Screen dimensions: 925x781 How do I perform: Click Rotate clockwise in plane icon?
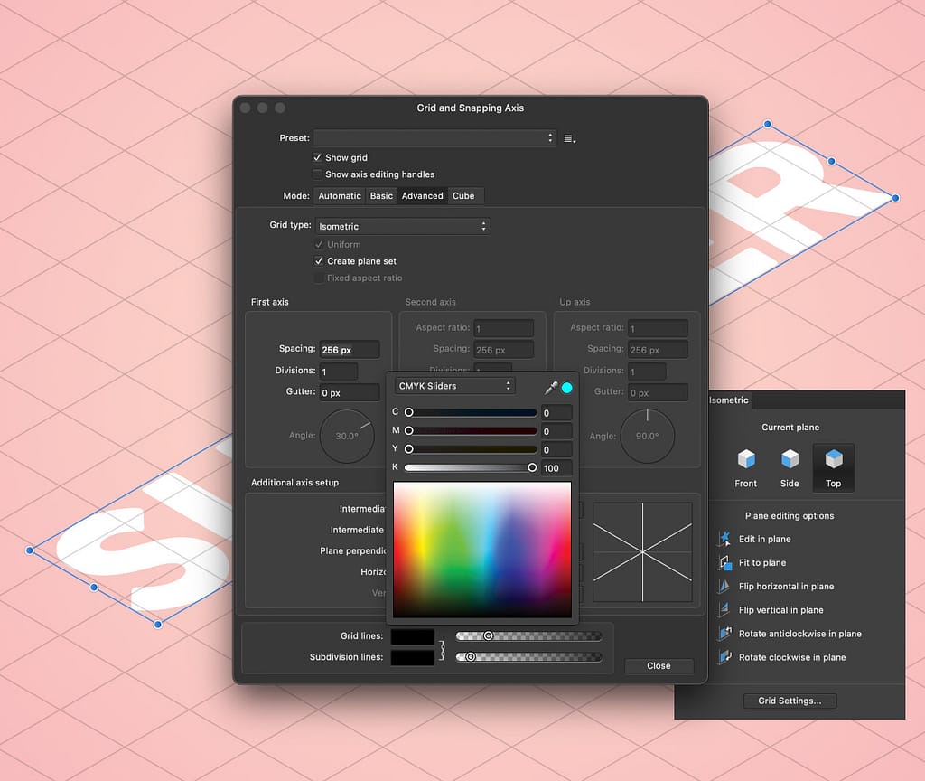[x=724, y=657]
